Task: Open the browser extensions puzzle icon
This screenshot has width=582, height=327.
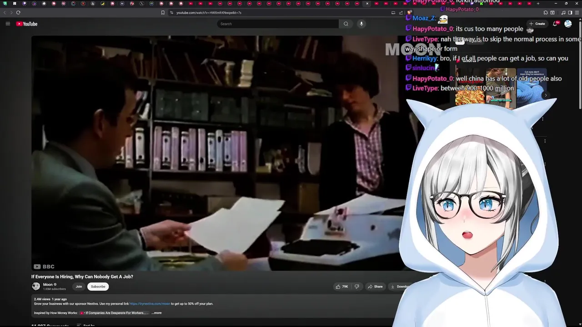Action: (545, 13)
